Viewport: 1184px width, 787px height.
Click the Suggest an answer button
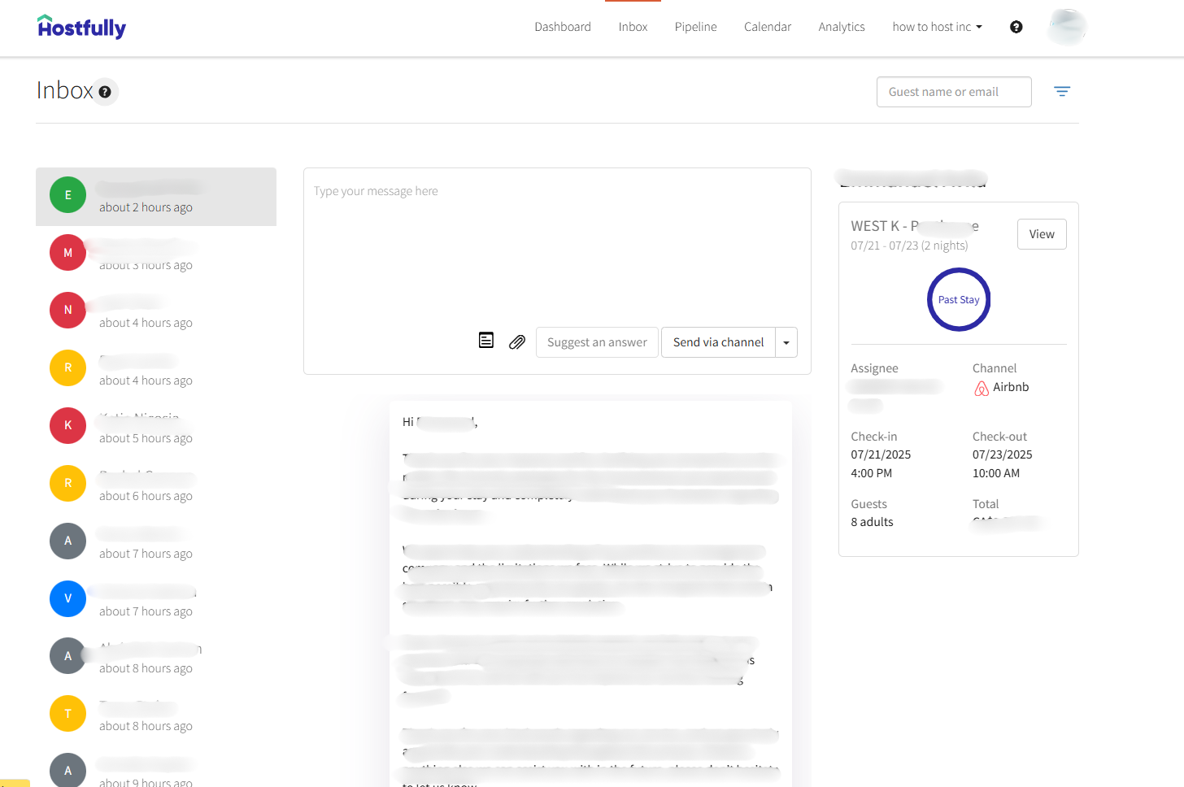point(597,342)
